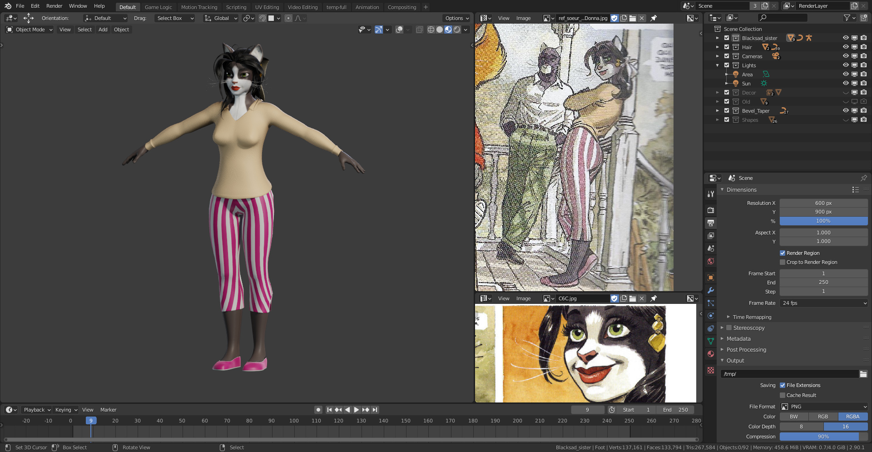Switch to Scripting workspace tab
The image size is (872, 452).
point(236,7)
